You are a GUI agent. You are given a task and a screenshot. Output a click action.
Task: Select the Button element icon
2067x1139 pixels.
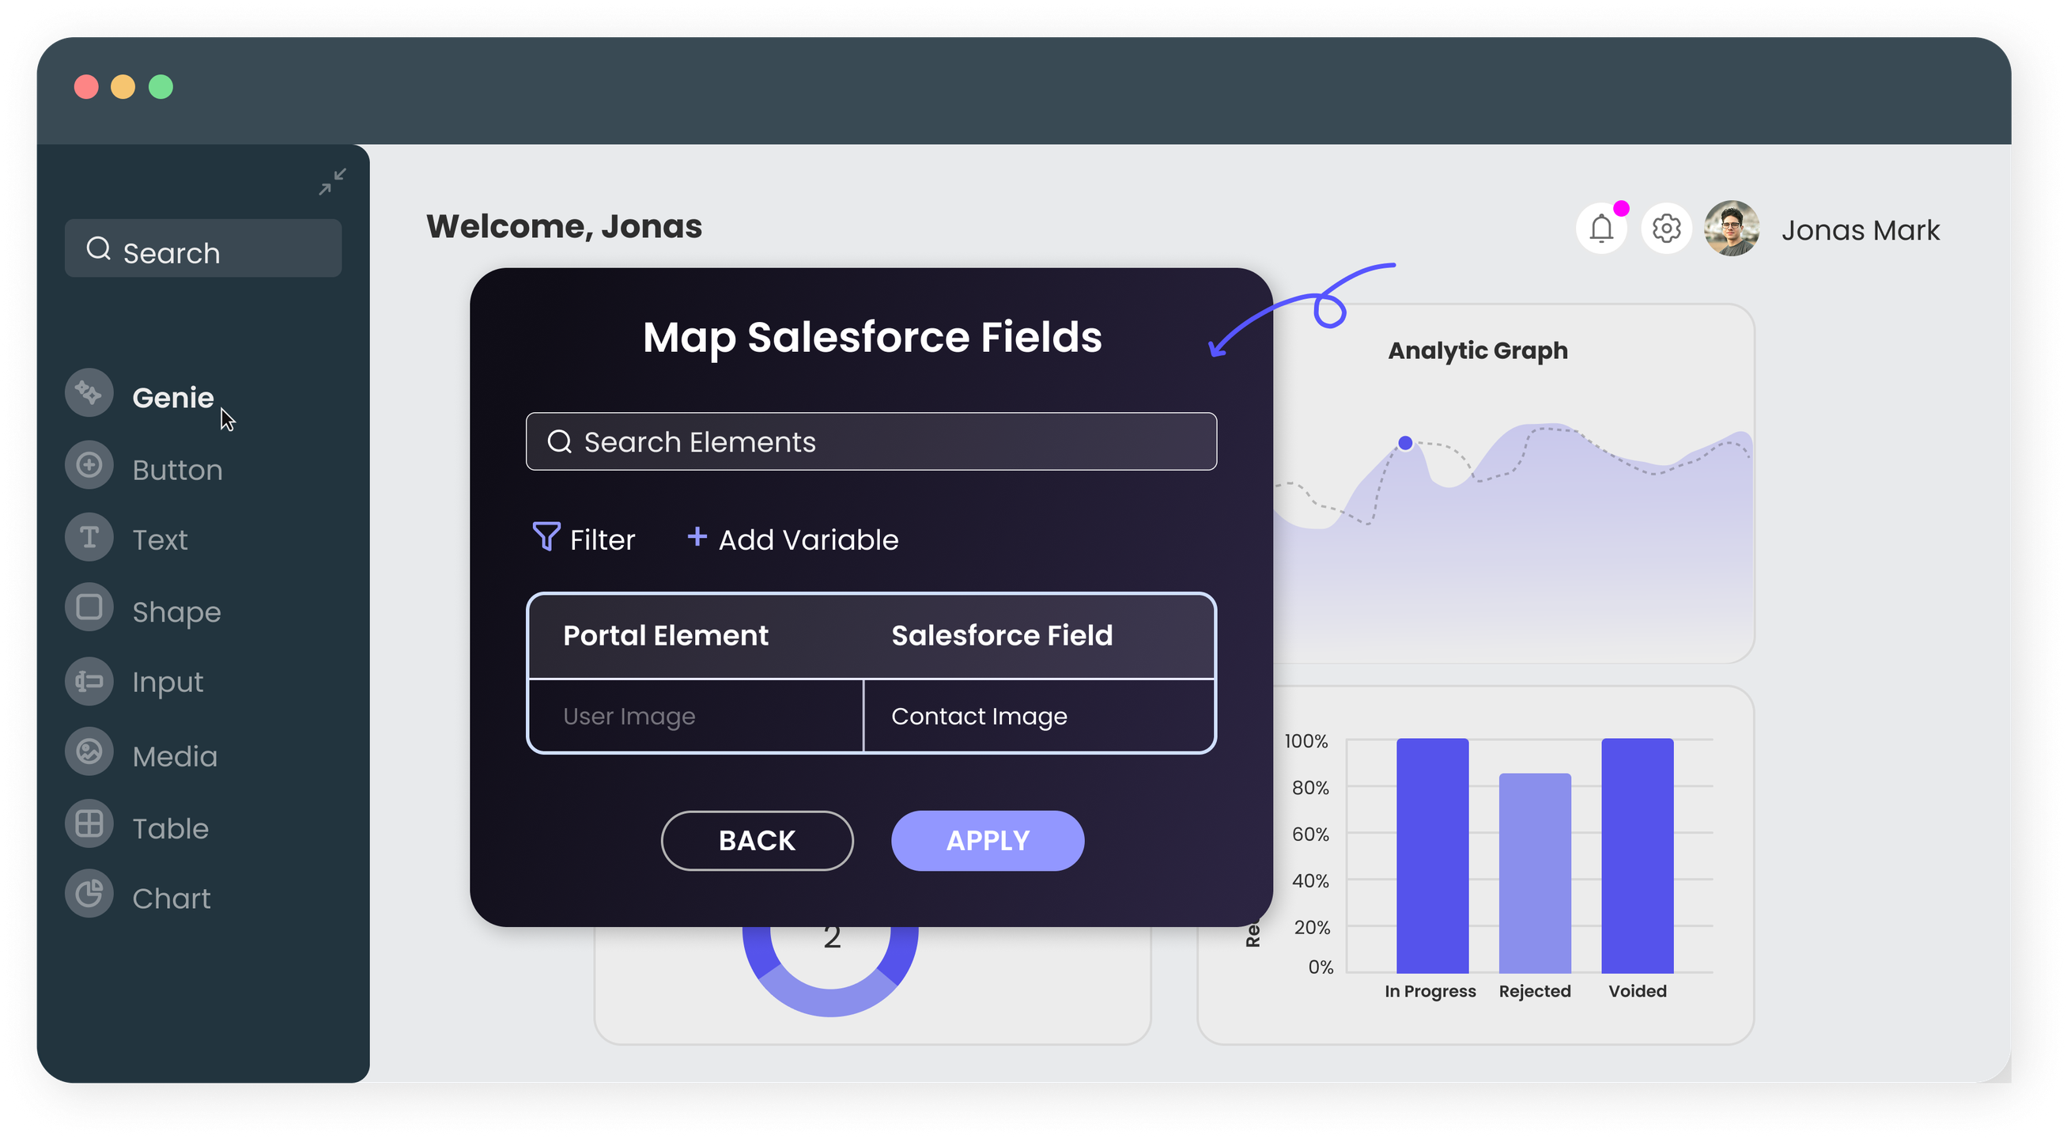point(89,465)
